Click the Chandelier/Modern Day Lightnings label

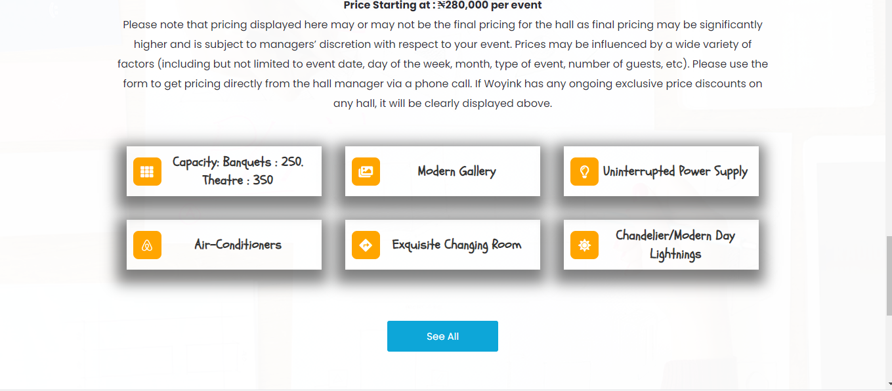[x=675, y=245]
